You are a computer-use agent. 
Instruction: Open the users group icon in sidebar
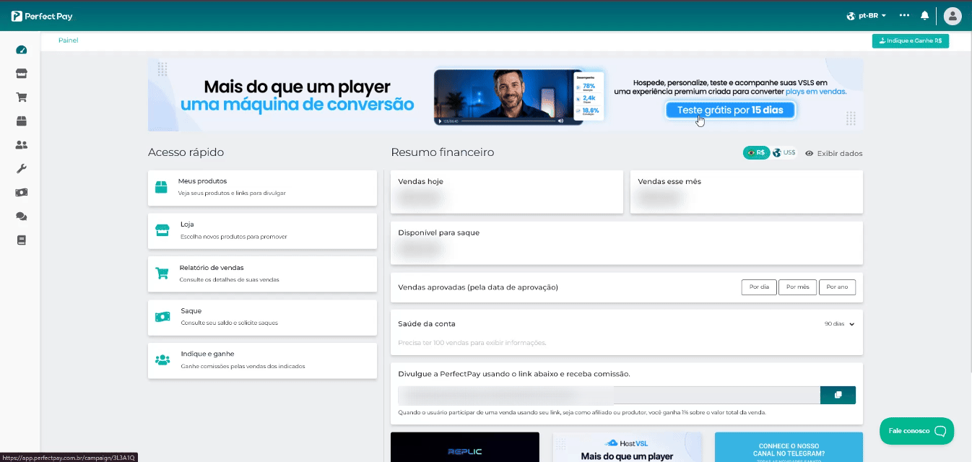tap(21, 145)
